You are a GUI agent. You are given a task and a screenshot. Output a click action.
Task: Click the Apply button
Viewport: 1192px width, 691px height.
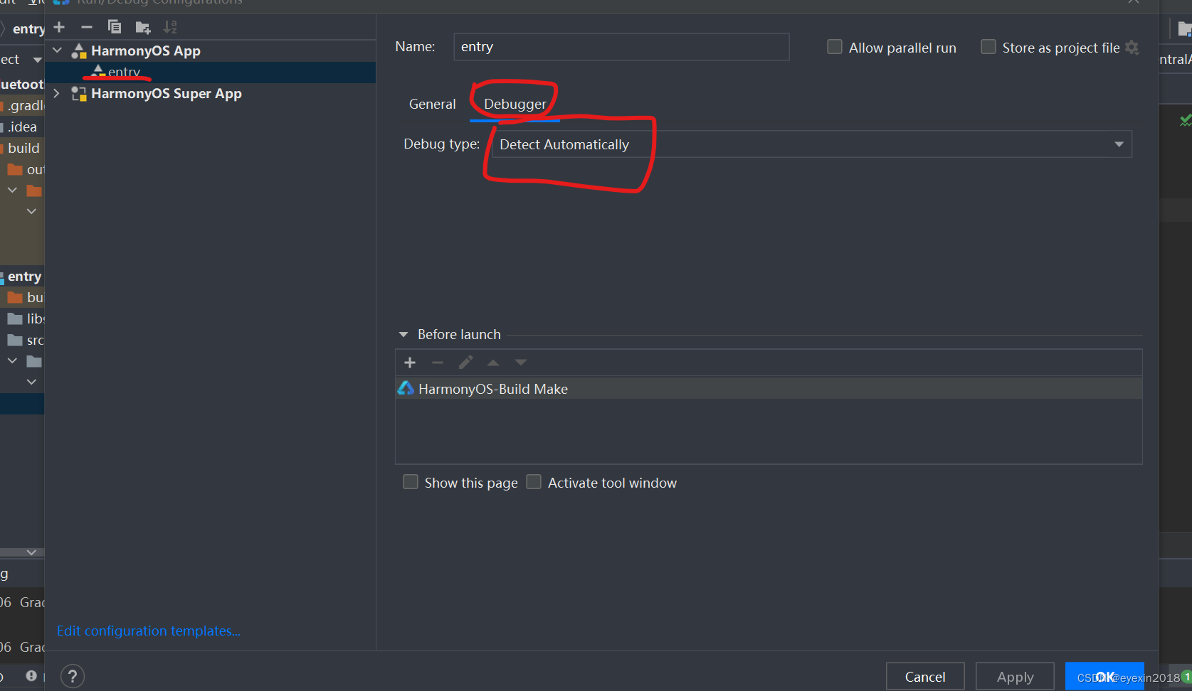click(x=1015, y=677)
